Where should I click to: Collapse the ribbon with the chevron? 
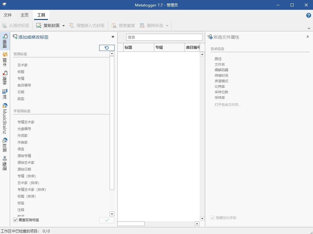pyautogui.click(x=309, y=28)
